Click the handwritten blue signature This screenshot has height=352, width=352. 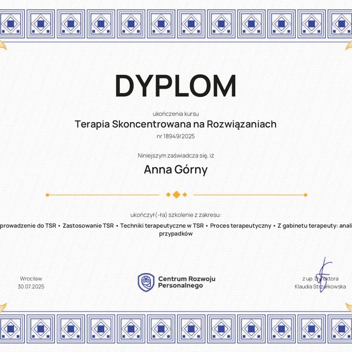point(323,274)
